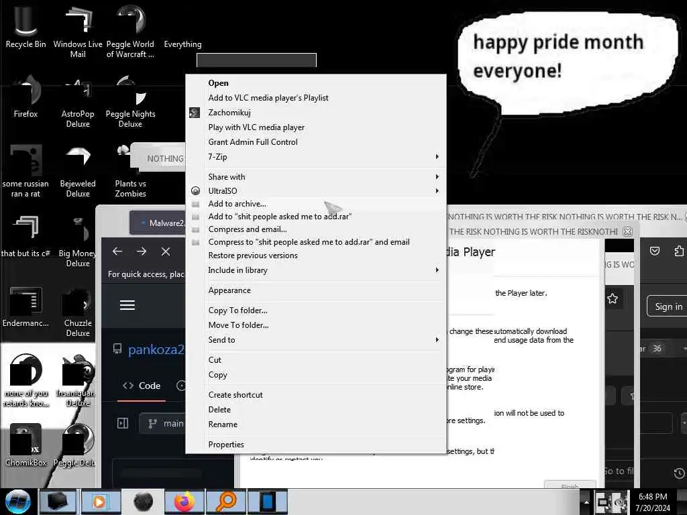
Task: Open the Recycle Bin desktop icon
Action: click(x=25, y=26)
